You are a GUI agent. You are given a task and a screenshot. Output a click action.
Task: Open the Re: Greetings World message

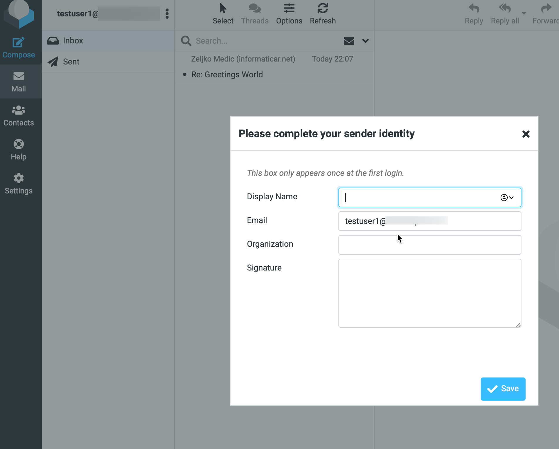[x=227, y=75]
